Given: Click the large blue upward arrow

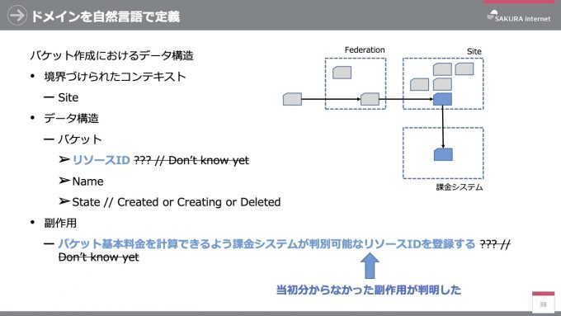Looking at the screenshot, I should pos(370,266).
